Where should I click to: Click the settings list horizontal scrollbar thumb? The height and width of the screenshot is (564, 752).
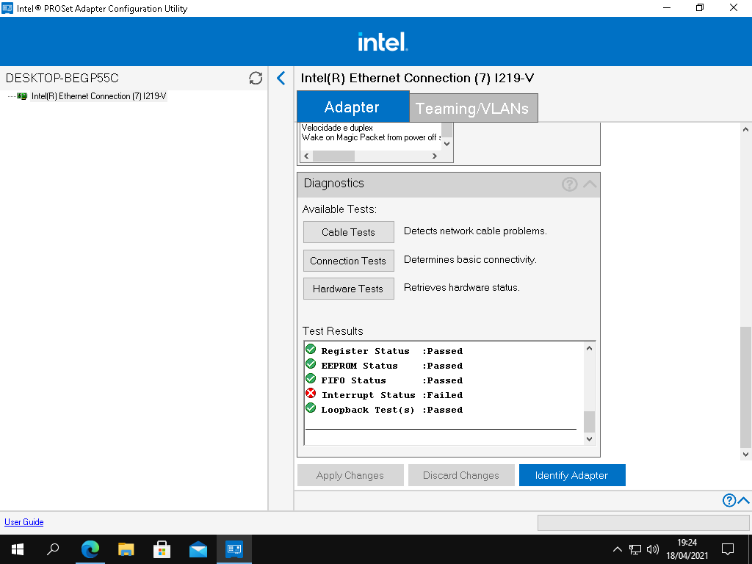coord(333,156)
